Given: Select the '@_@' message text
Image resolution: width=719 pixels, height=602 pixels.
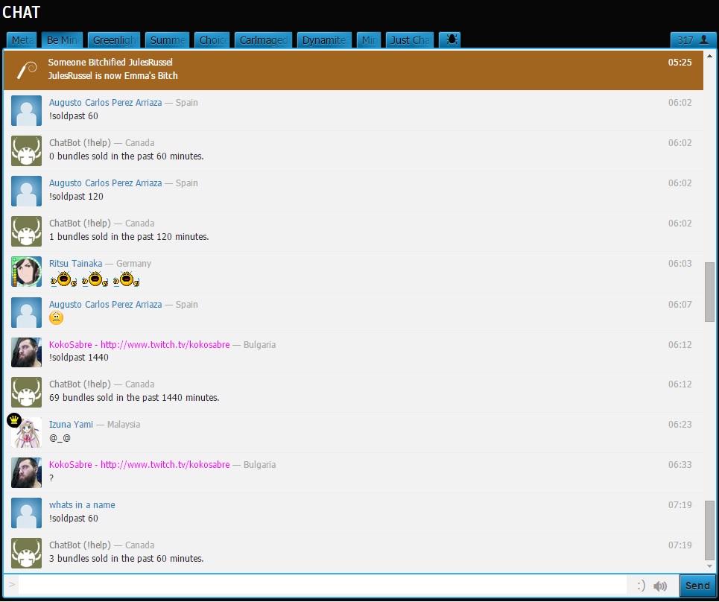Looking at the screenshot, I should coord(60,438).
